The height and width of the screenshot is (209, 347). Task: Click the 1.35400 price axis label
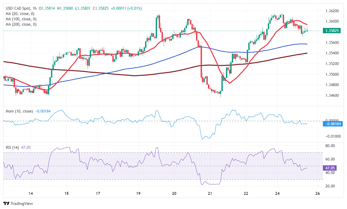[332, 53]
